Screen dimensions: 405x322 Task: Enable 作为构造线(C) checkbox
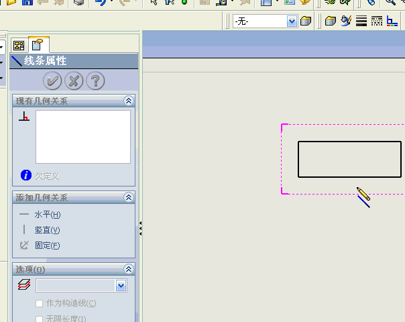pos(40,303)
